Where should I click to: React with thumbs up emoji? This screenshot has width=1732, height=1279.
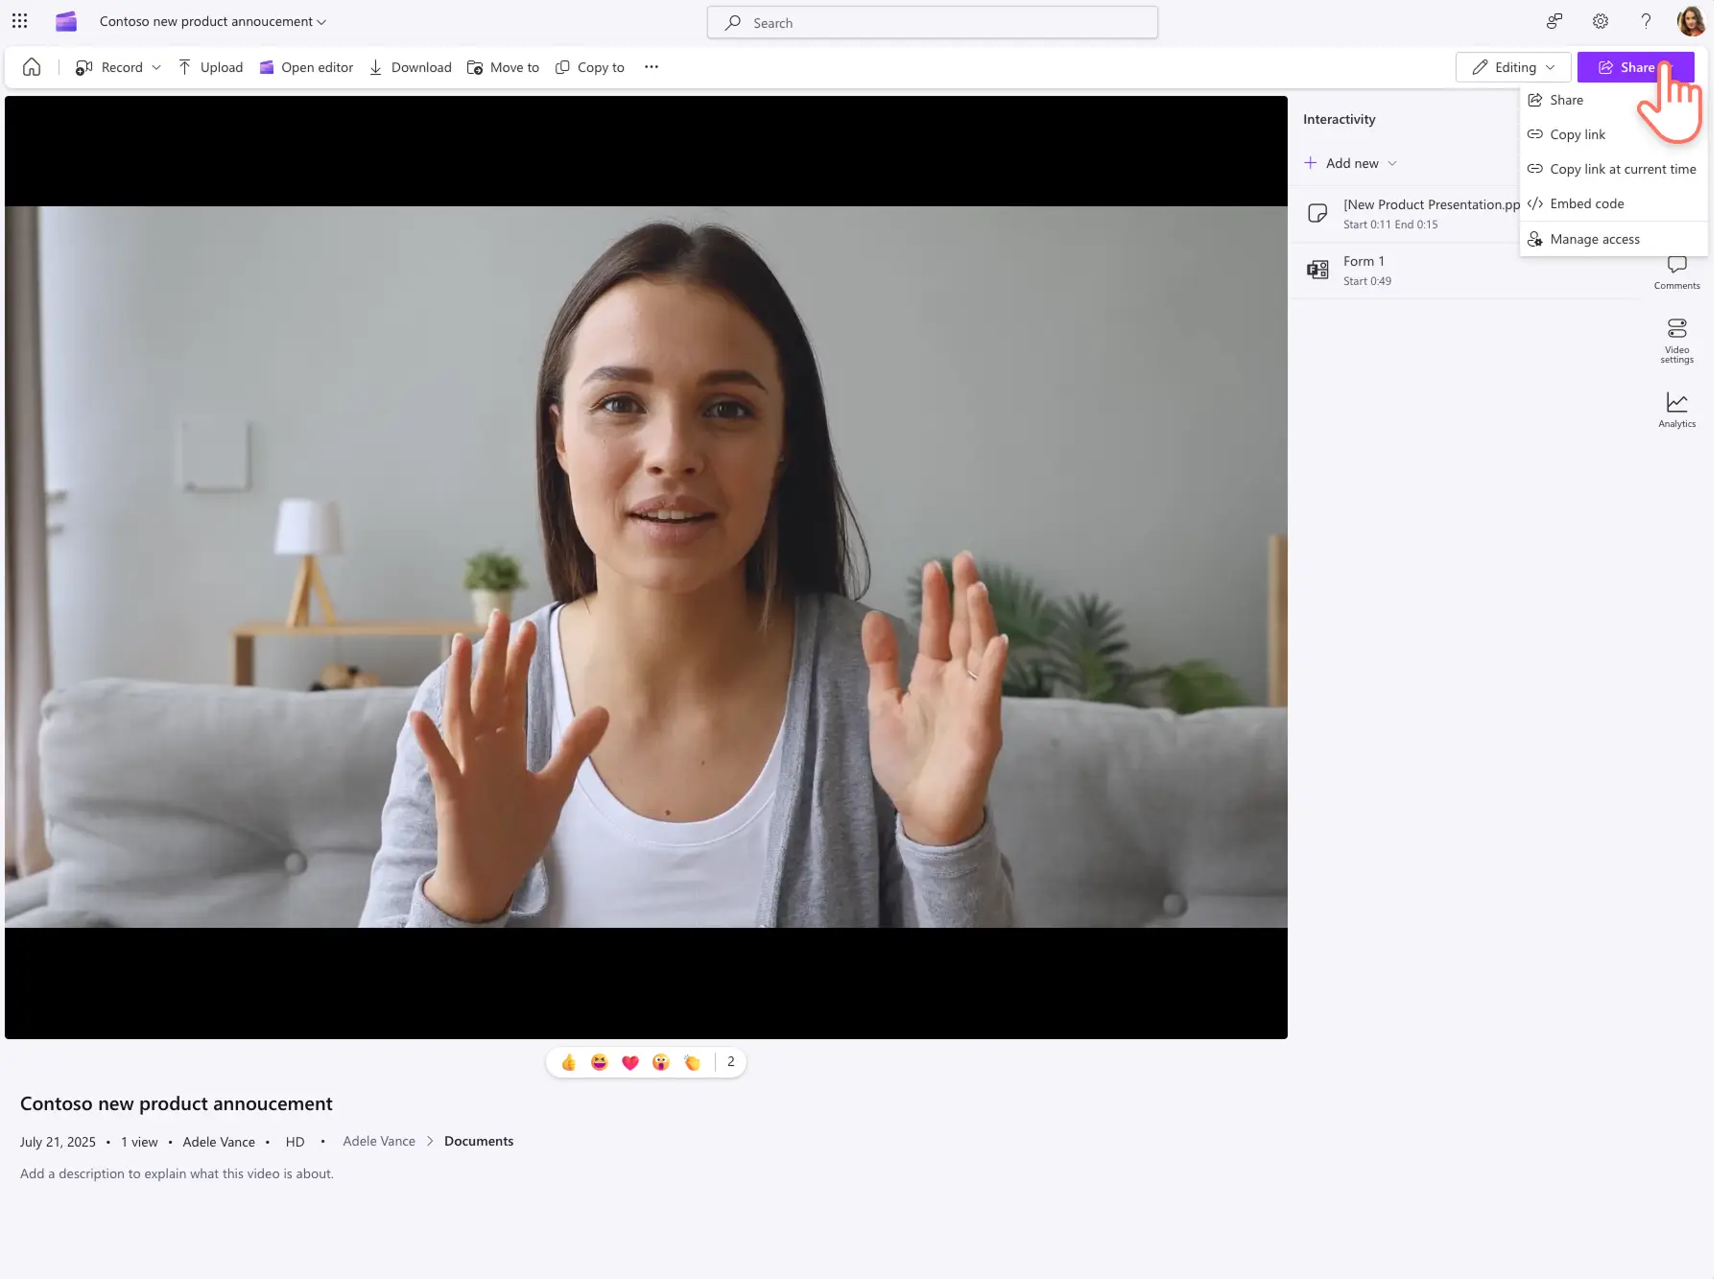[569, 1062]
